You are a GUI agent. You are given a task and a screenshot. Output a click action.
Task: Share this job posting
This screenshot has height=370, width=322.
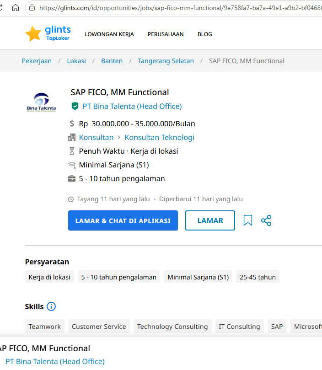266,220
